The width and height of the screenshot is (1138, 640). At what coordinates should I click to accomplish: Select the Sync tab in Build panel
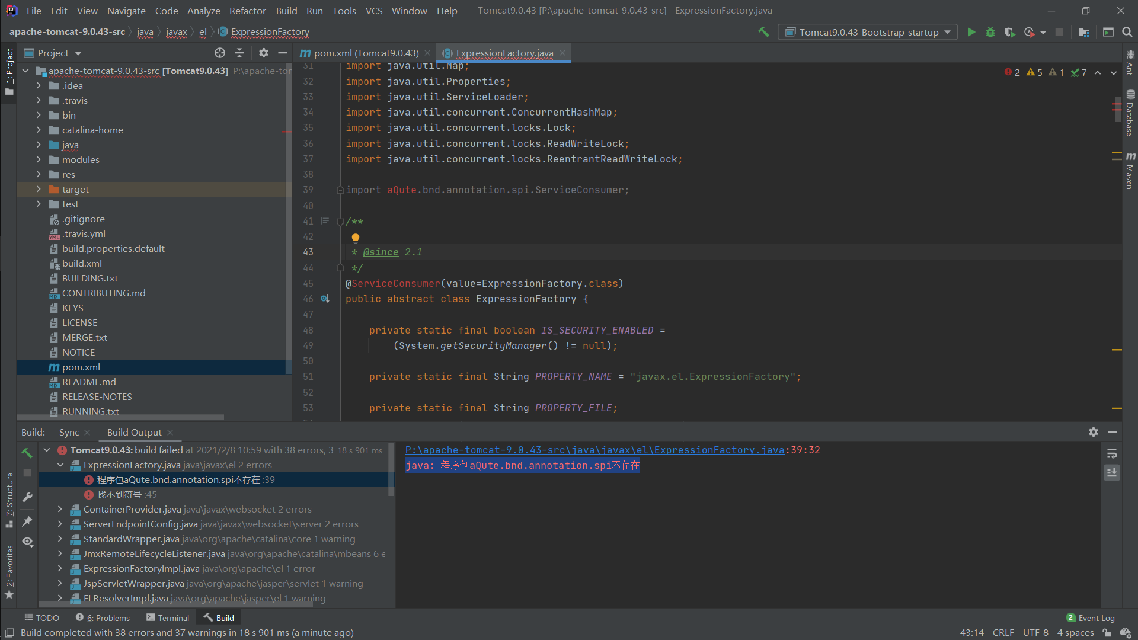click(69, 432)
